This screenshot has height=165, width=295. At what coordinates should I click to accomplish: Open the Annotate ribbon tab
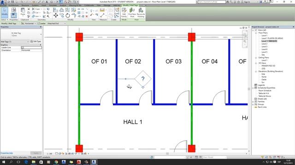click(x=53, y=5)
